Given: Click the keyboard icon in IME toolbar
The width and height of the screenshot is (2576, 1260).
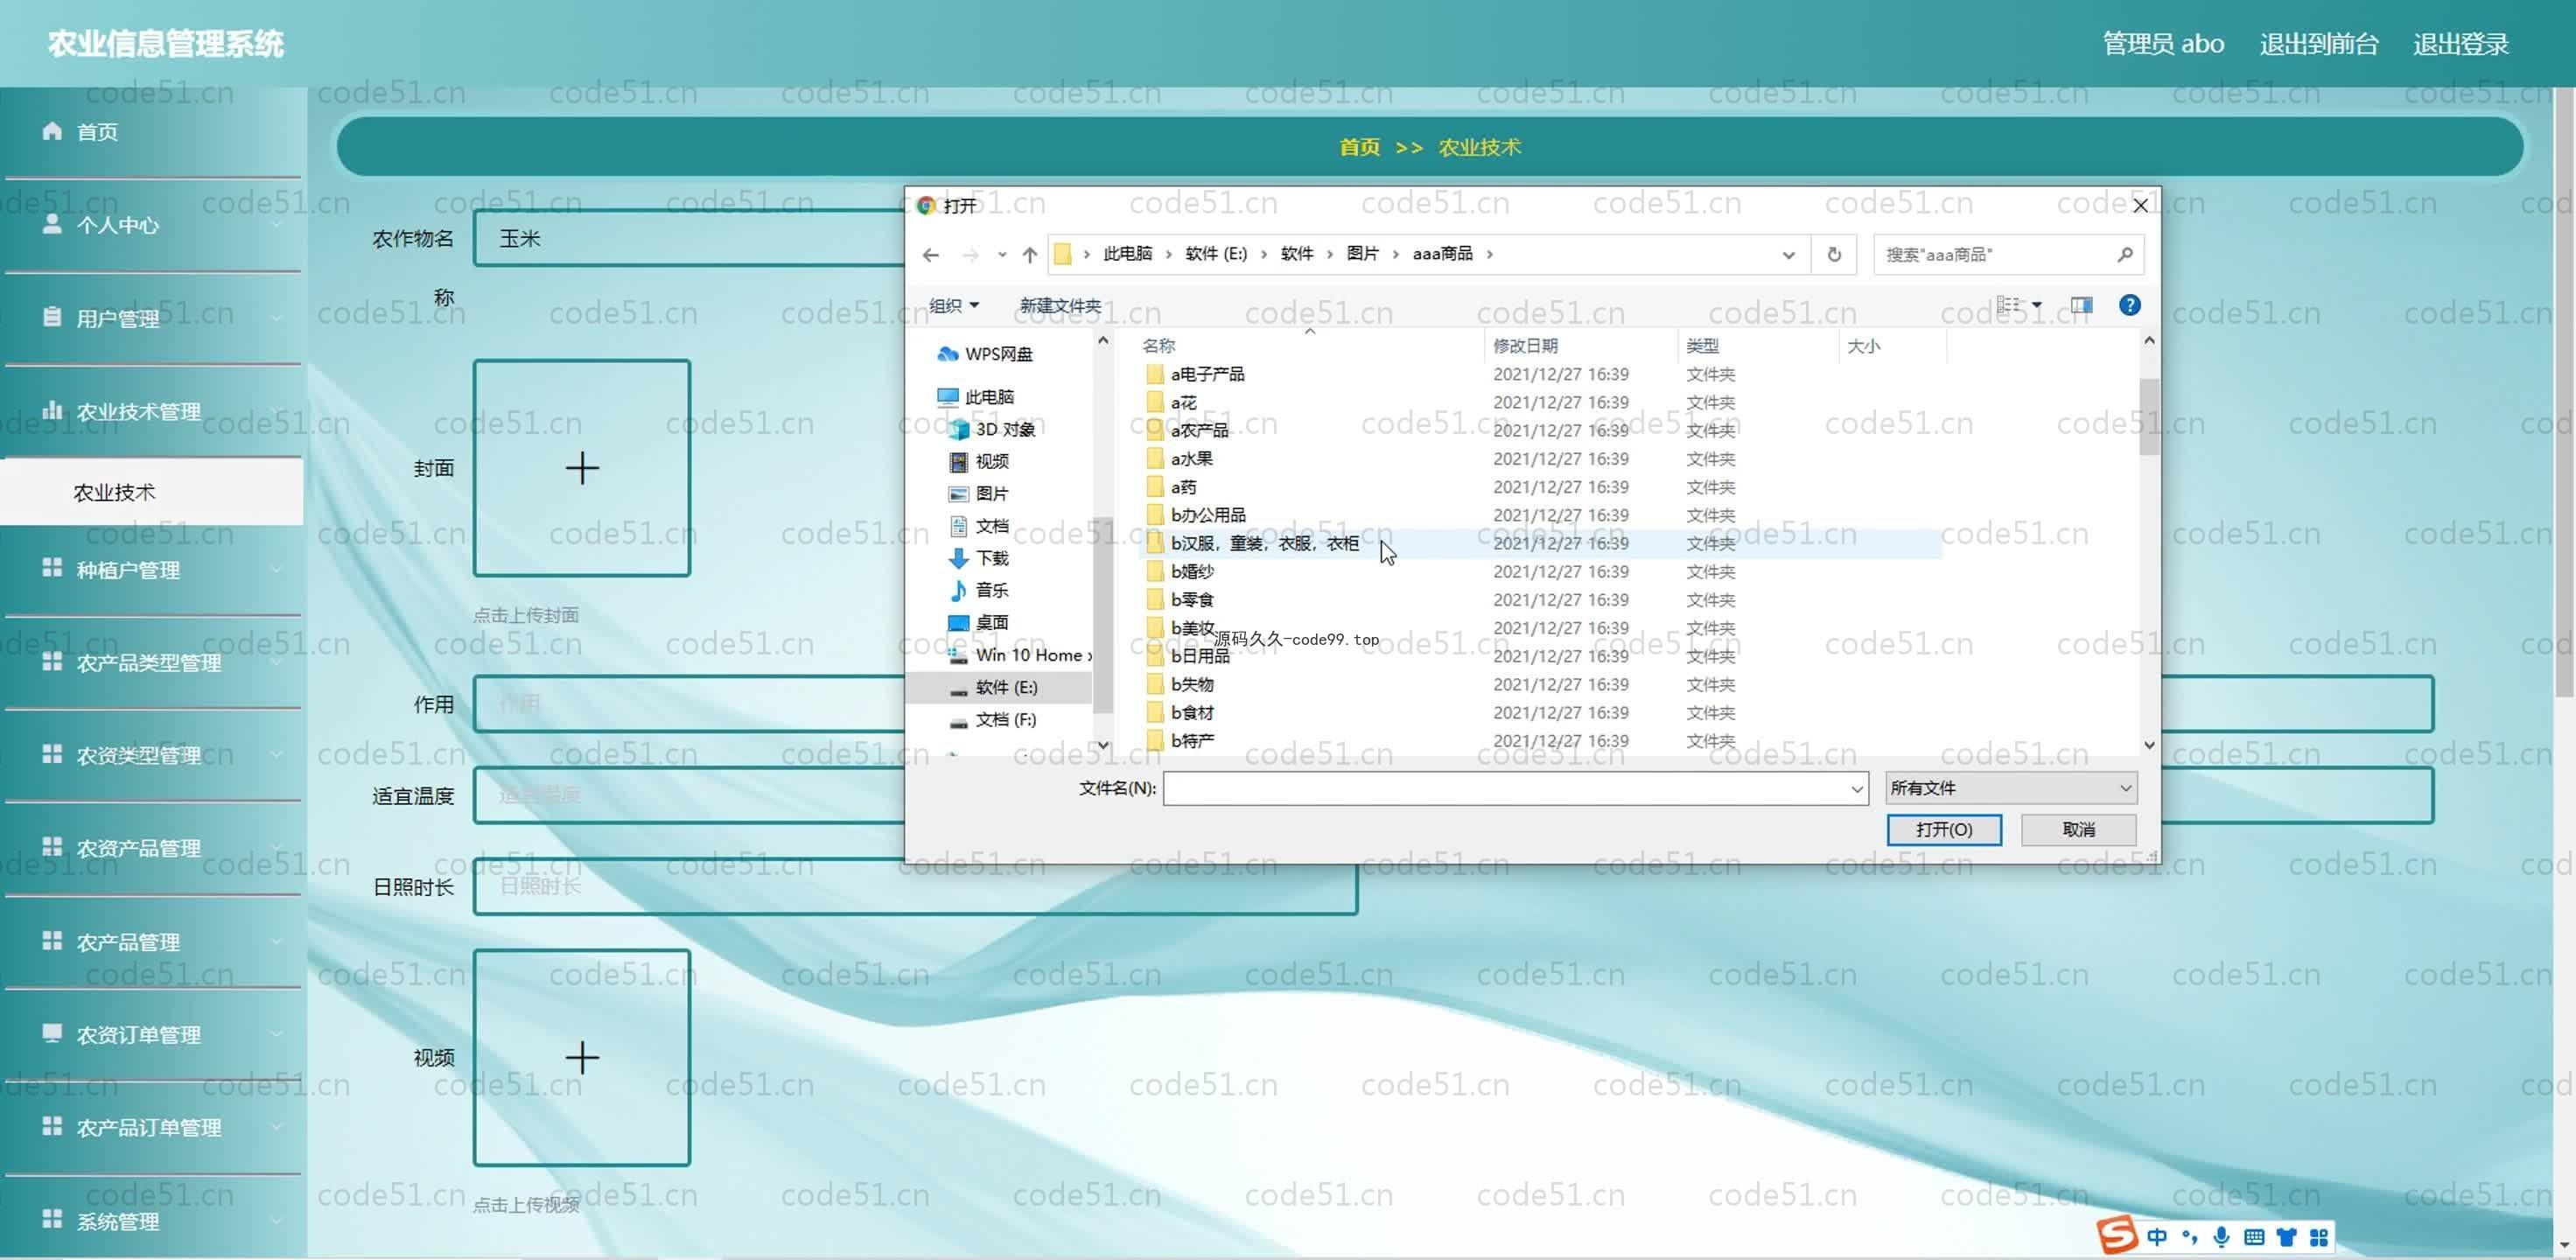Looking at the screenshot, I should point(2254,1237).
